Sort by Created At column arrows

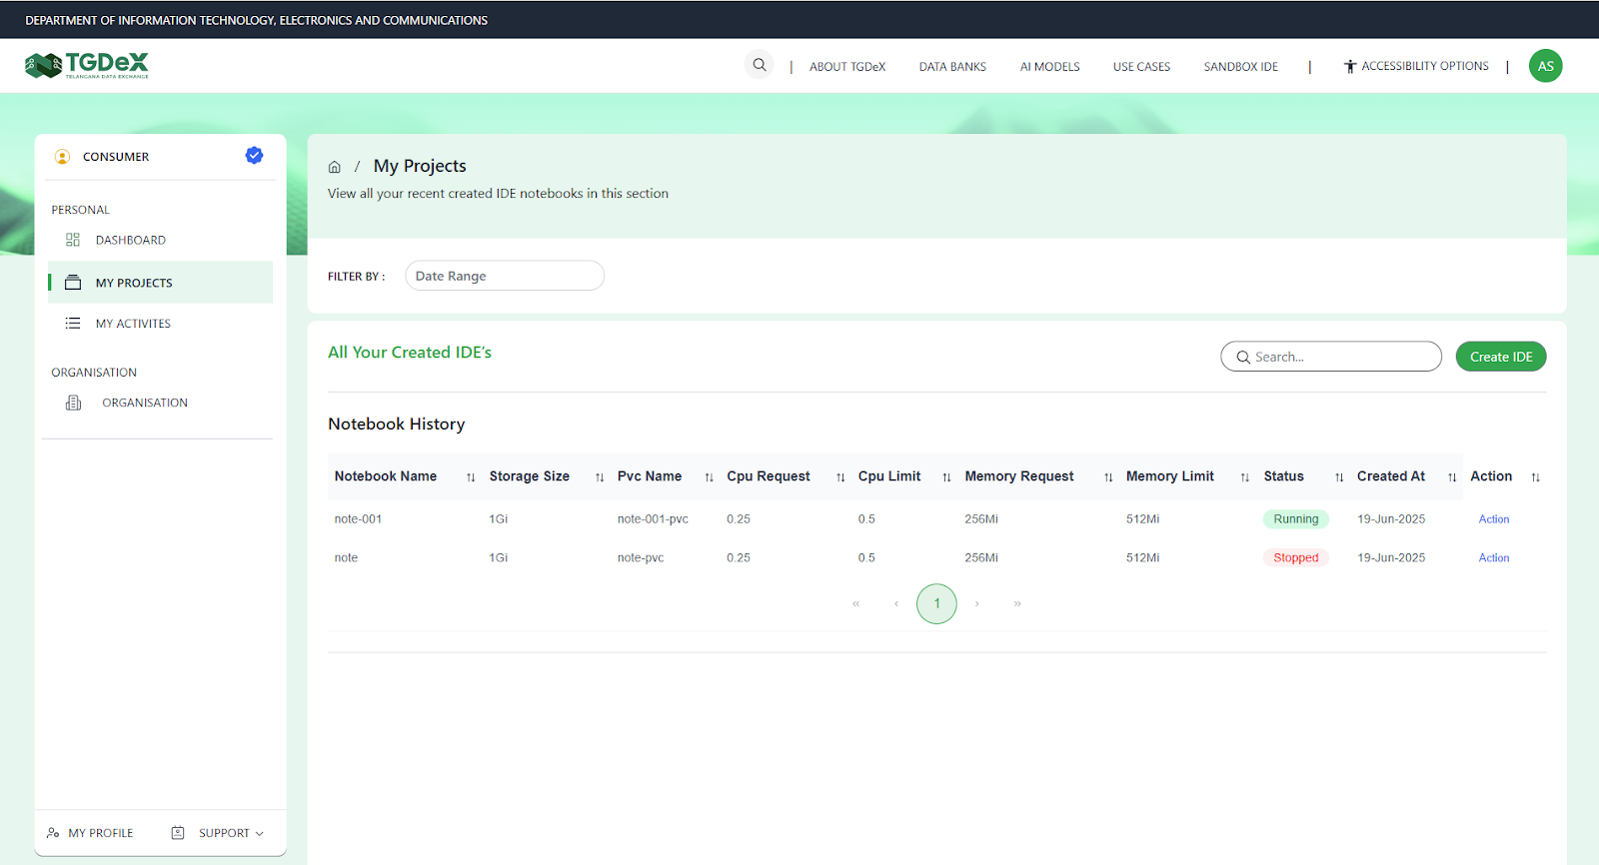pyautogui.click(x=1452, y=477)
